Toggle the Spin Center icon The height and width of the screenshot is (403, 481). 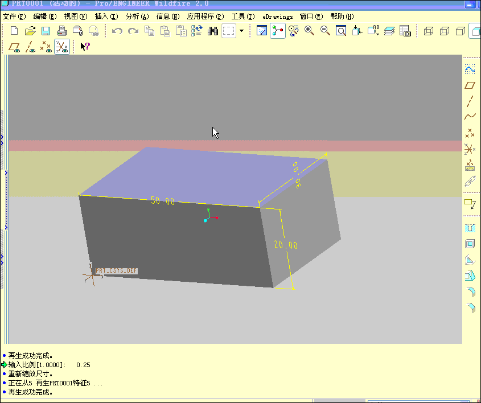278,31
